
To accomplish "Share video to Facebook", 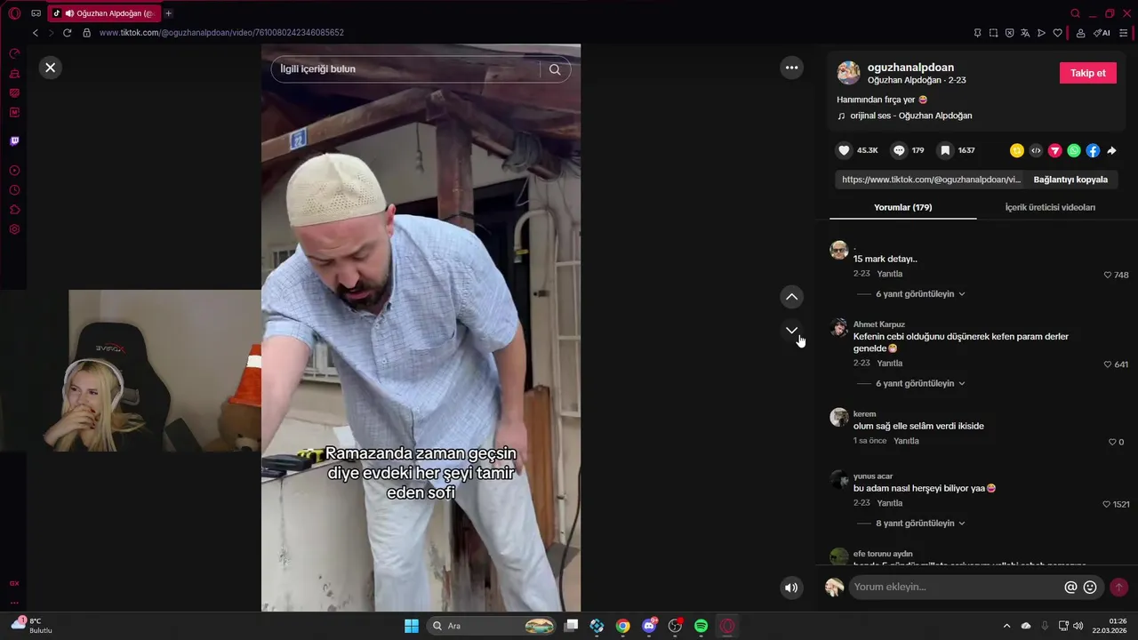I will (x=1093, y=150).
